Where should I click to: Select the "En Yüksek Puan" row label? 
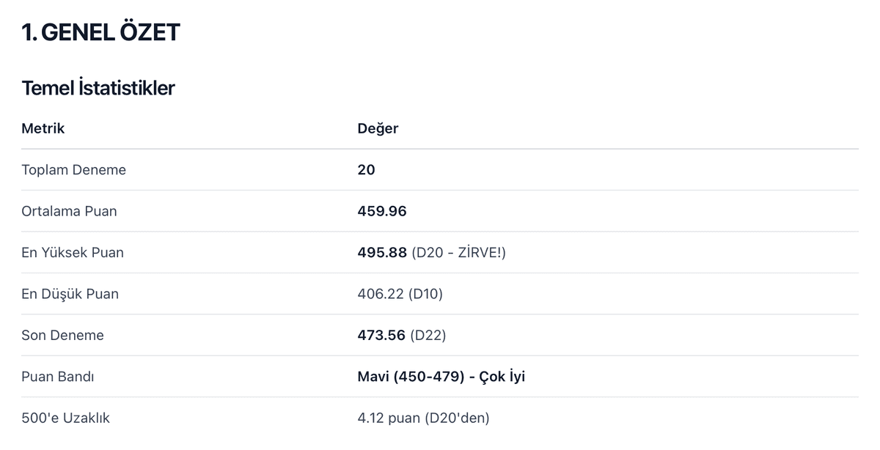pos(73,253)
